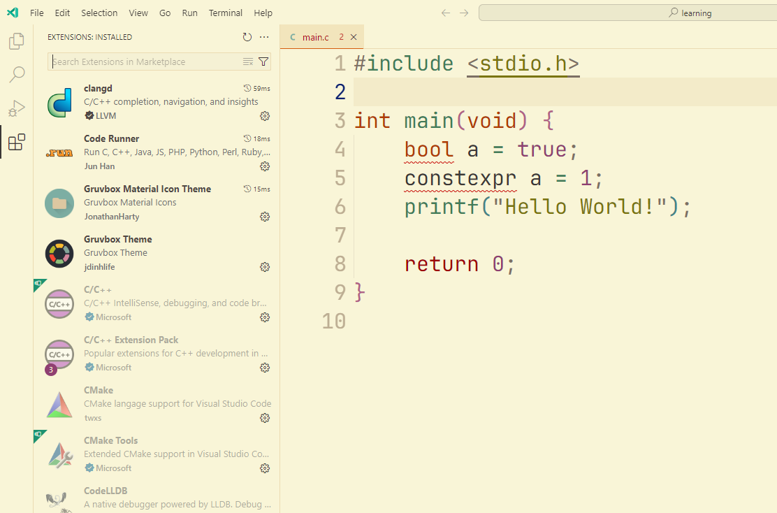Focus the Search Extensions in Marketplace field
This screenshot has width=777, height=513.
click(146, 62)
